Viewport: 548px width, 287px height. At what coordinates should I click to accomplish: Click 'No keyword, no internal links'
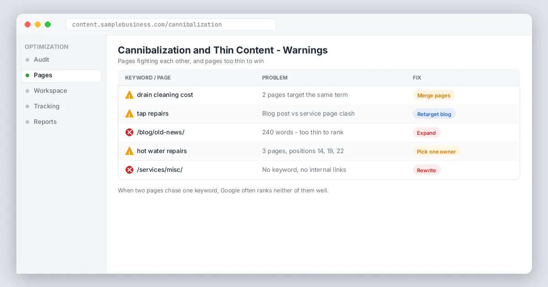(304, 170)
